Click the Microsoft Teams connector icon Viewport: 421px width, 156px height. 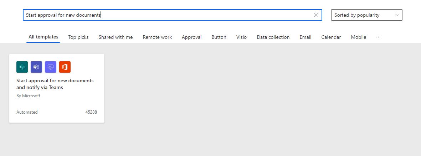pos(36,67)
